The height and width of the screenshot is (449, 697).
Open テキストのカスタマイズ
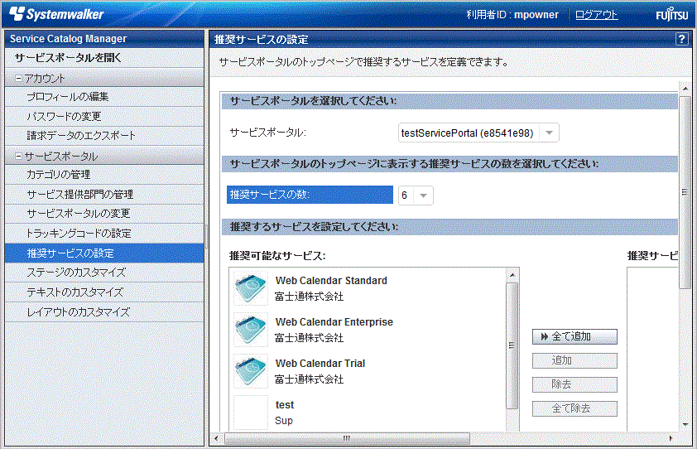click(x=104, y=292)
